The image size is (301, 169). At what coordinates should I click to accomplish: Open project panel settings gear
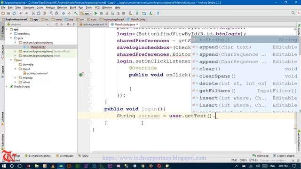[x=68, y=24]
